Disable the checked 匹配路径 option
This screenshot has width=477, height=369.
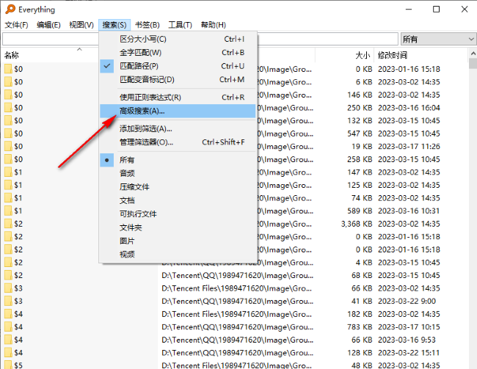coord(138,66)
